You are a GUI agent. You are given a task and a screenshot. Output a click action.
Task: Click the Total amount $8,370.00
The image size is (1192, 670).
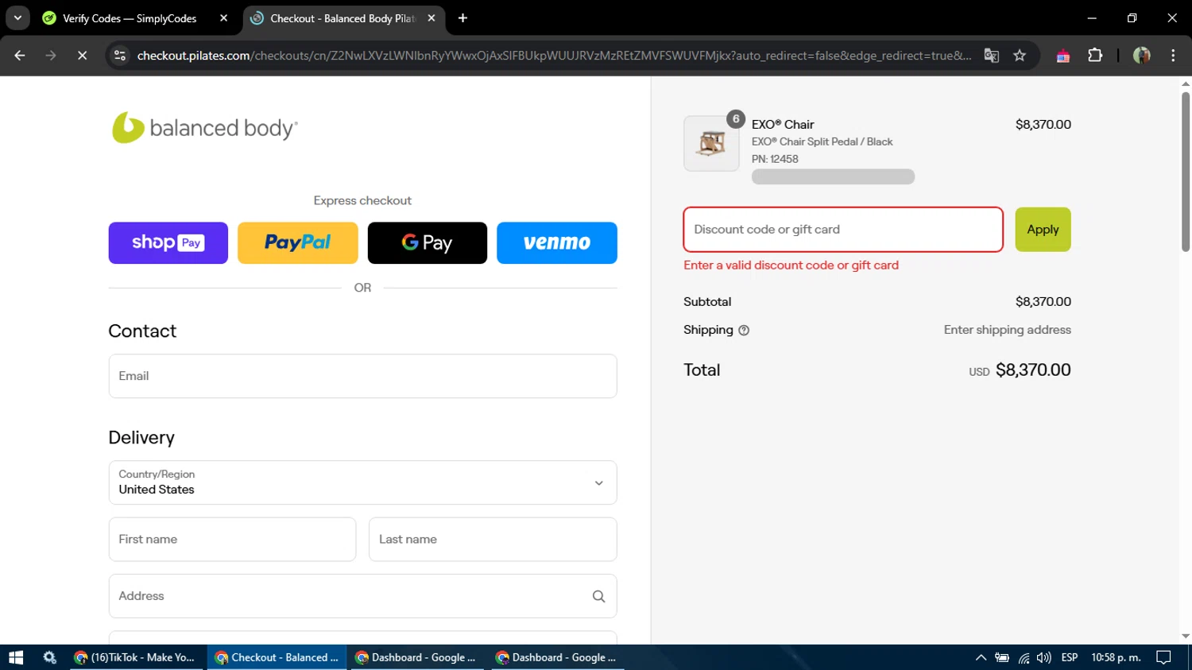1033,370
